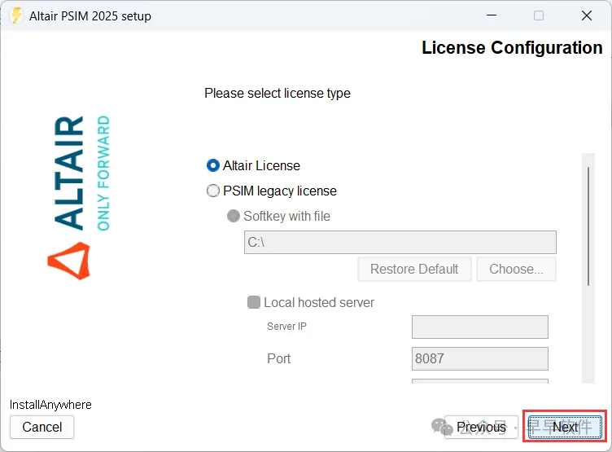Click the PSIM lightning bolt title icon
Image resolution: width=612 pixels, height=452 pixels.
click(15, 15)
